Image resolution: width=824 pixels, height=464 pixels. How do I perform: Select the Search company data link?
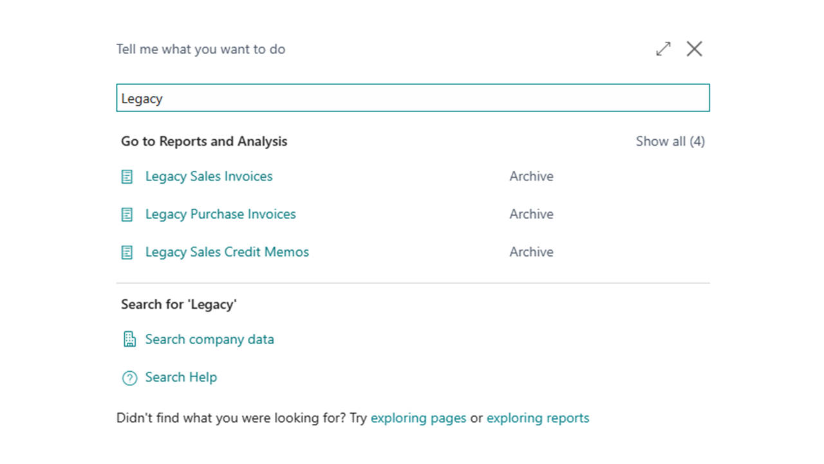click(x=209, y=339)
